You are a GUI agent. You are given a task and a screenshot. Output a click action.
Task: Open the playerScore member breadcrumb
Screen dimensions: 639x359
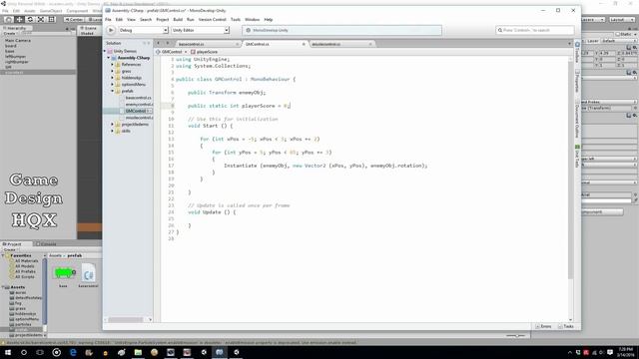click(x=205, y=52)
